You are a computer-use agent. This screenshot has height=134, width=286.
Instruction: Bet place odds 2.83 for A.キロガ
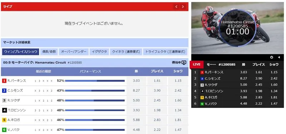[157, 120]
